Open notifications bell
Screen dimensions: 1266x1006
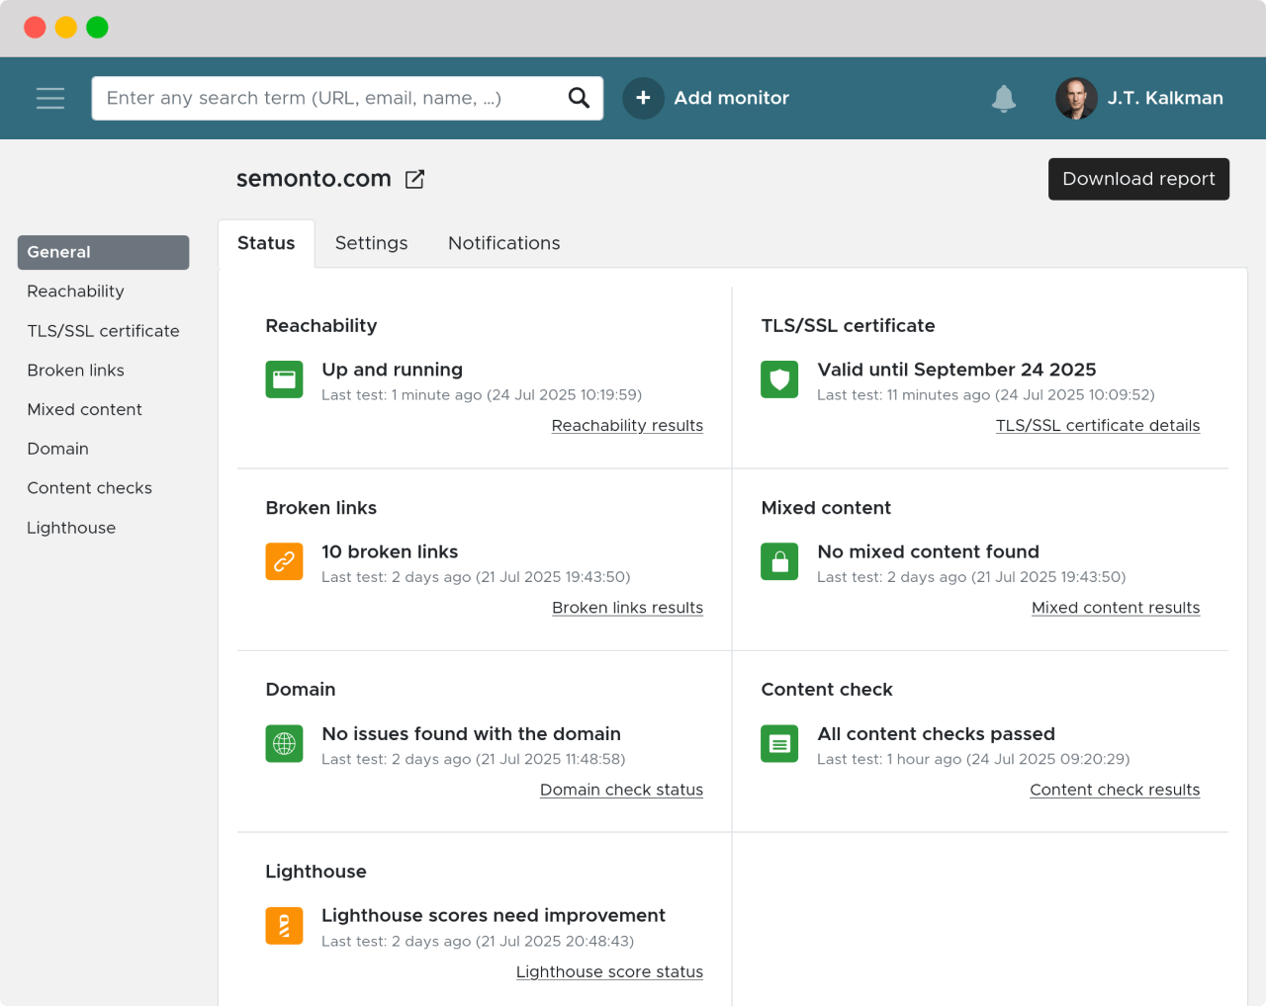[x=1004, y=98]
